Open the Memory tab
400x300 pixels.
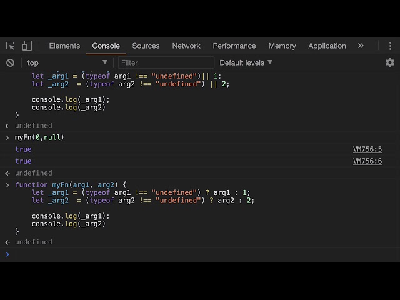pos(282,46)
